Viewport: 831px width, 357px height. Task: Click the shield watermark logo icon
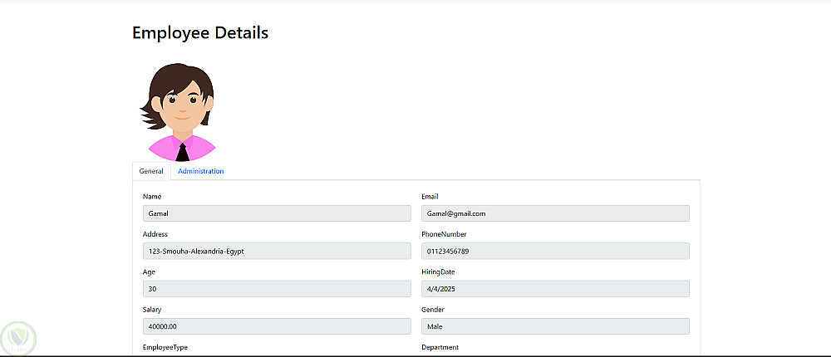click(17, 338)
